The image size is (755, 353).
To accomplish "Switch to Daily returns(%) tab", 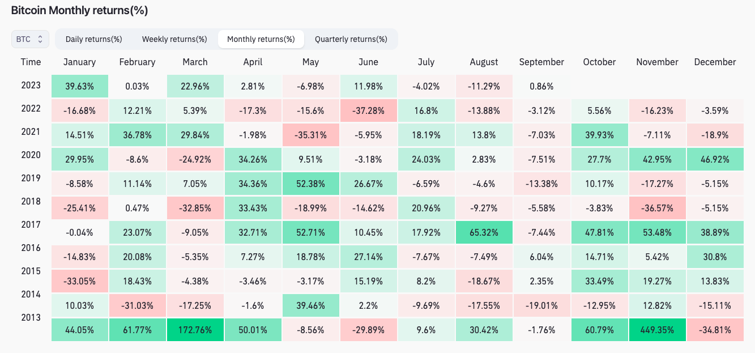I will (x=94, y=39).
